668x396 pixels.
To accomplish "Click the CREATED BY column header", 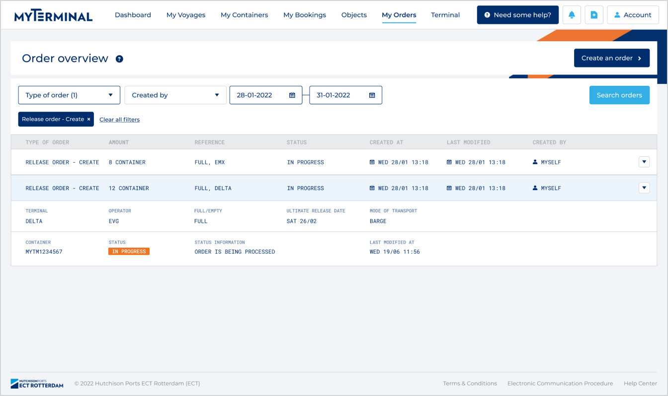I will [549, 142].
